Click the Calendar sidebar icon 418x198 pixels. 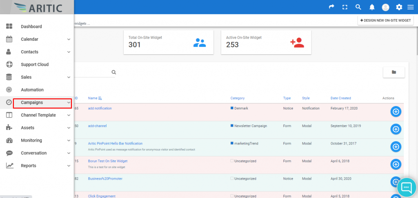click(x=9, y=39)
